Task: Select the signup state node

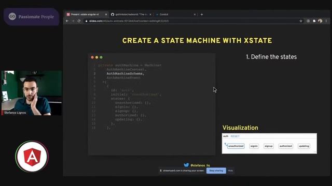Action: 269,146
